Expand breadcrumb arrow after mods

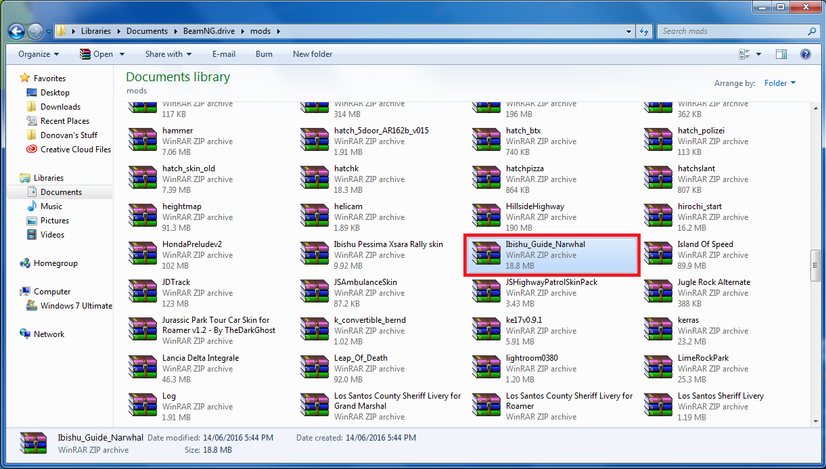(277, 31)
